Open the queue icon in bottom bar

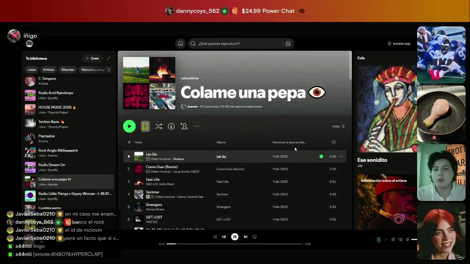coord(393,239)
